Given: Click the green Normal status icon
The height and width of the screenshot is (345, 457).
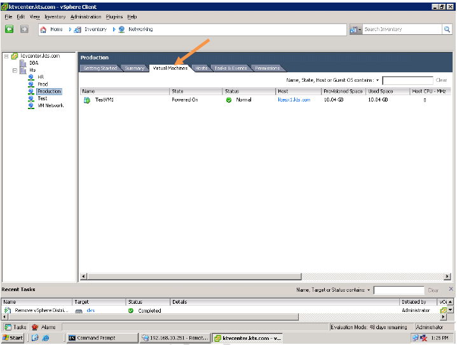Looking at the screenshot, I should (229, 100).
